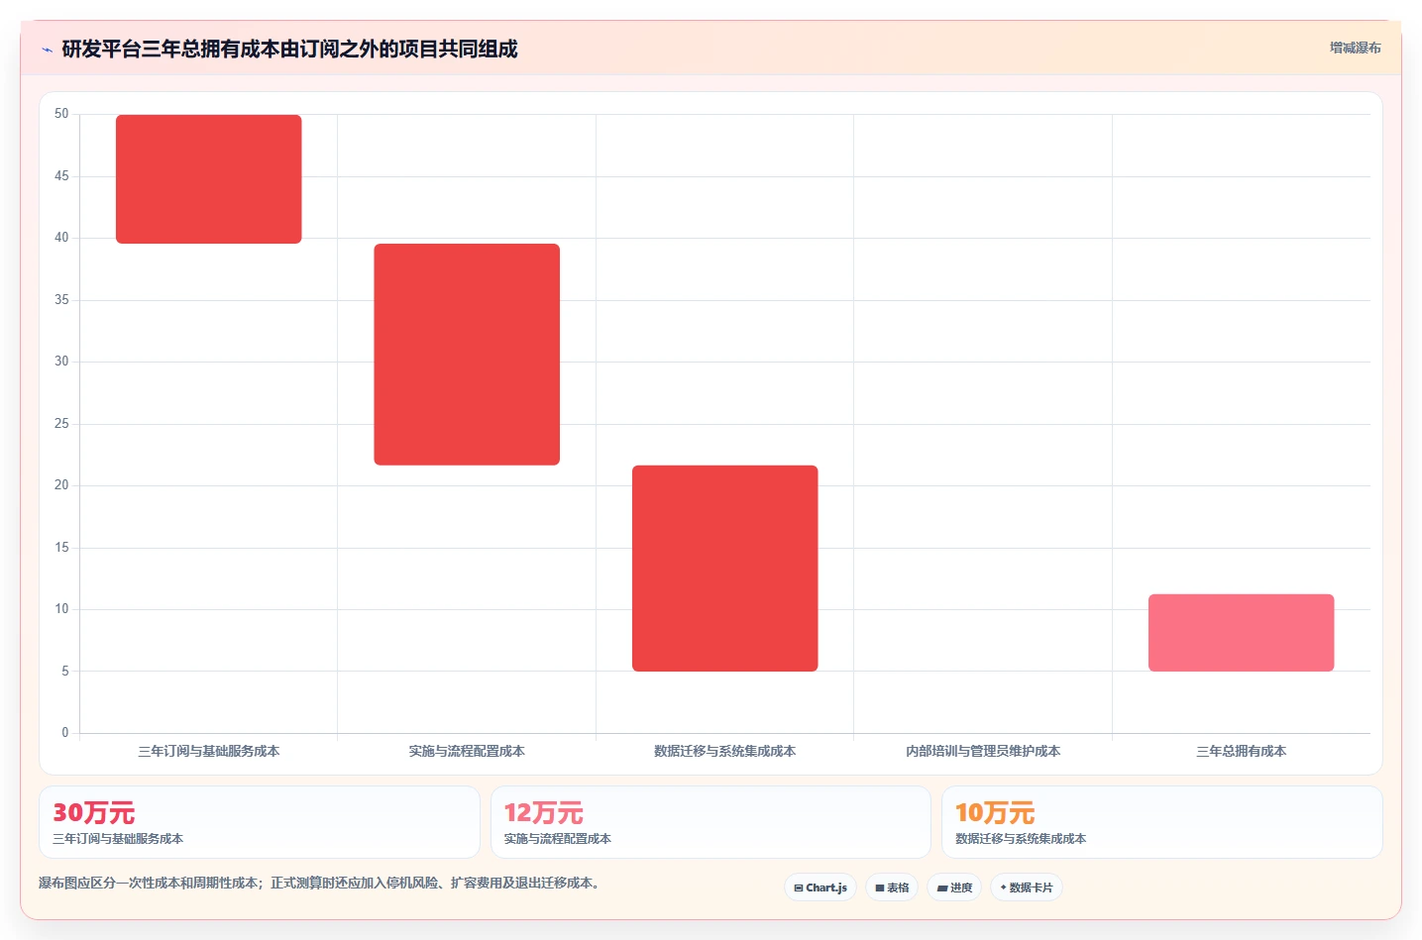1422x940 pixels.
Task: Click the card caption 实施与流程配置成本 under 12万元
Action: coord(557,839)
